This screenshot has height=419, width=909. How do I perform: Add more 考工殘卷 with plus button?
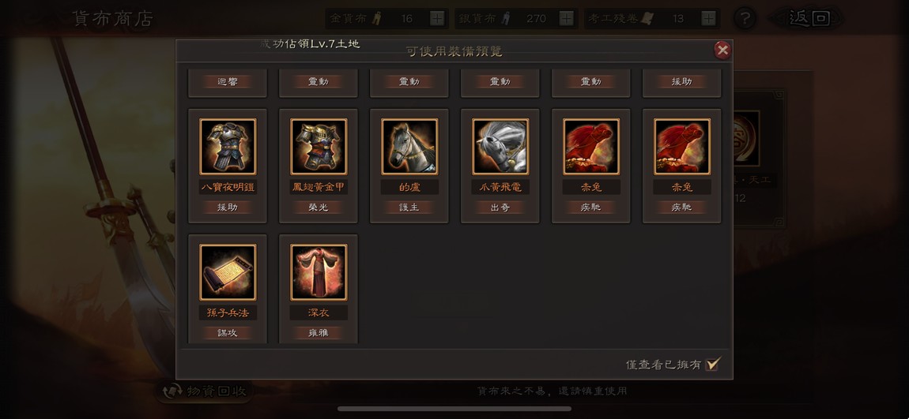708,18
